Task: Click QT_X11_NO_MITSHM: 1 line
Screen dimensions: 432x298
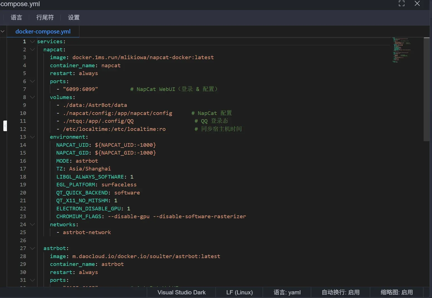Action: pos(87,201)
